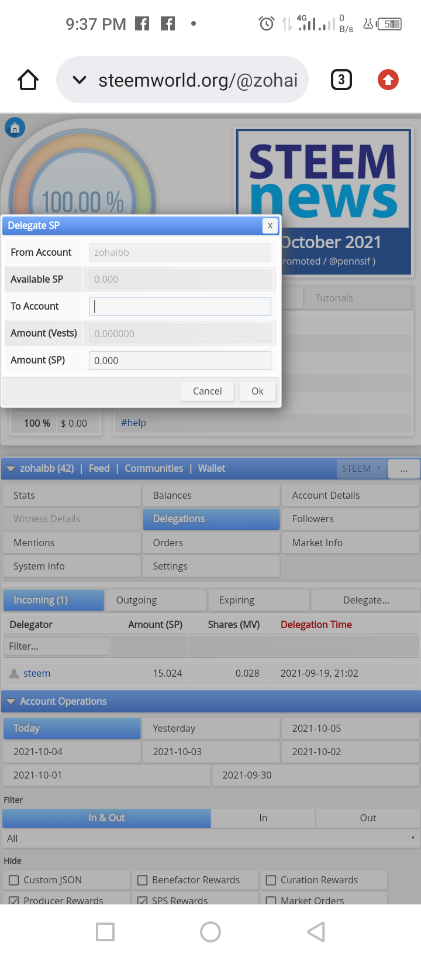Select the 2021-09-30 operations tab
The image size is (421, 960).
pyautogui.click(x=316, y=776)
